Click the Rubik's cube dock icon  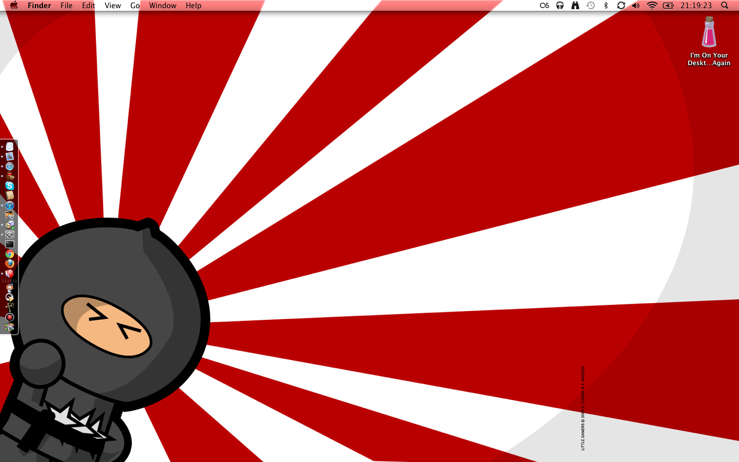(10, 327)
